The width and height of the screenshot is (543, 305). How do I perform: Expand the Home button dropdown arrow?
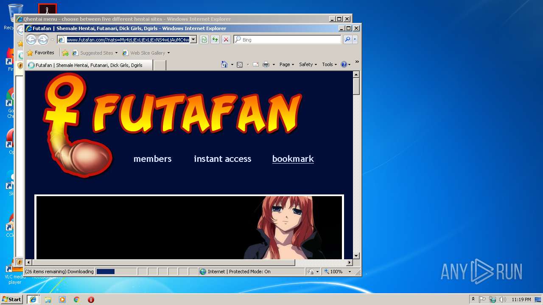(x=232, y=64)
